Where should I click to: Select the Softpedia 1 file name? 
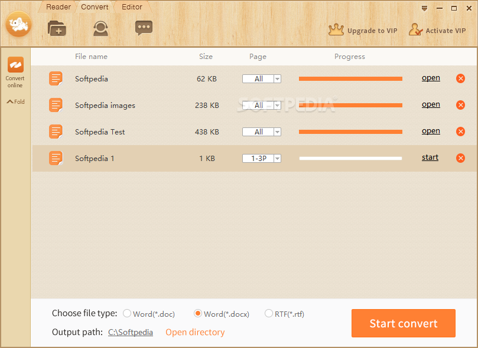[95, 158]
